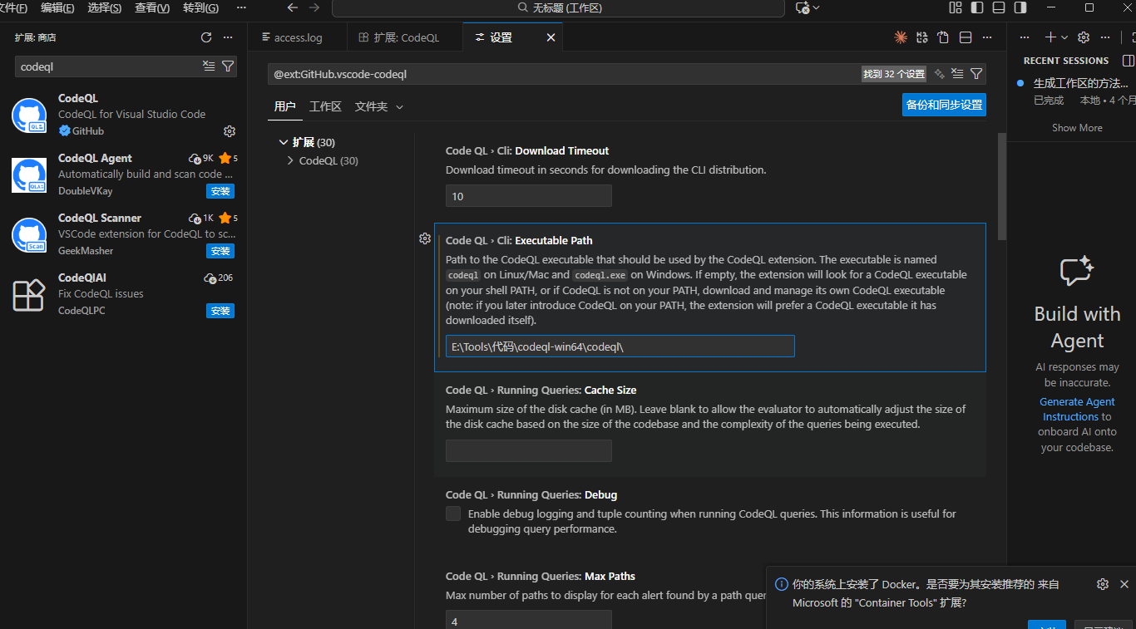
Task: Collapse the 扩展 (30) tree node
Action: (284, 142)
